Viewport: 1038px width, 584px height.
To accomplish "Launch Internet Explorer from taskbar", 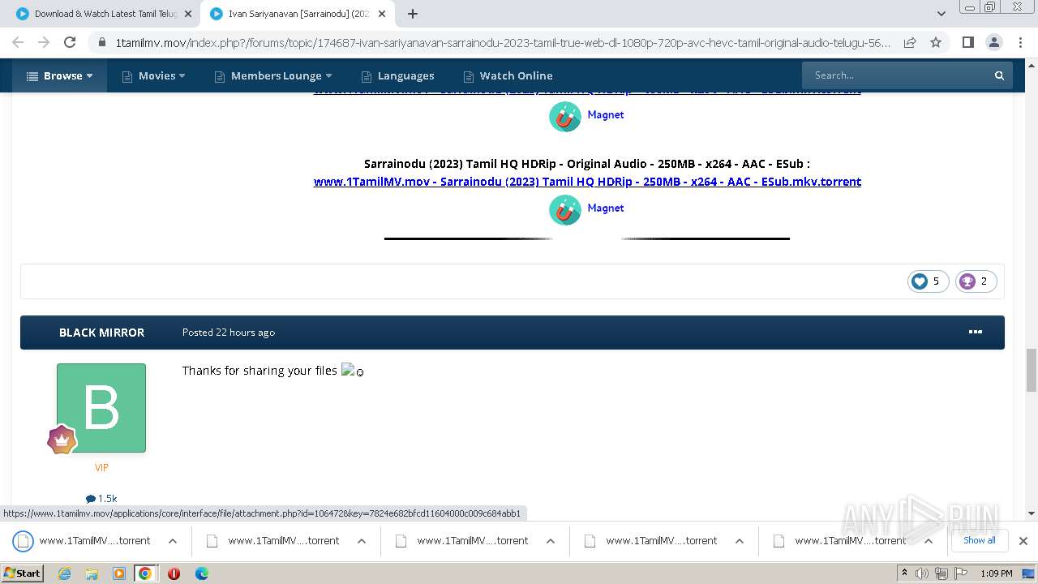I will point(65,573).
